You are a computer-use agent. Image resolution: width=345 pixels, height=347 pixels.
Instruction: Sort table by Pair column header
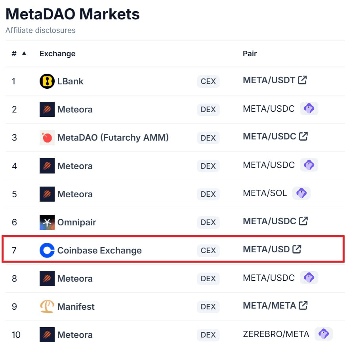pyautogui.click(x=250, y=53)
